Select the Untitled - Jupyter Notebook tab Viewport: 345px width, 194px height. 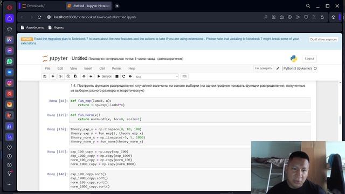pyautogui.click(x=88, y=6)
